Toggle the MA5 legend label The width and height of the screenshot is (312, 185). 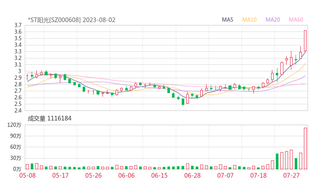point(228,20)
